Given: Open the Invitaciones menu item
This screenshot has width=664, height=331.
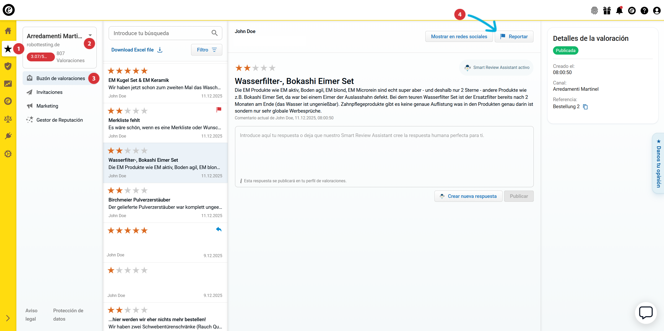Looking at the screenshot, I should (x=49, y=92).
